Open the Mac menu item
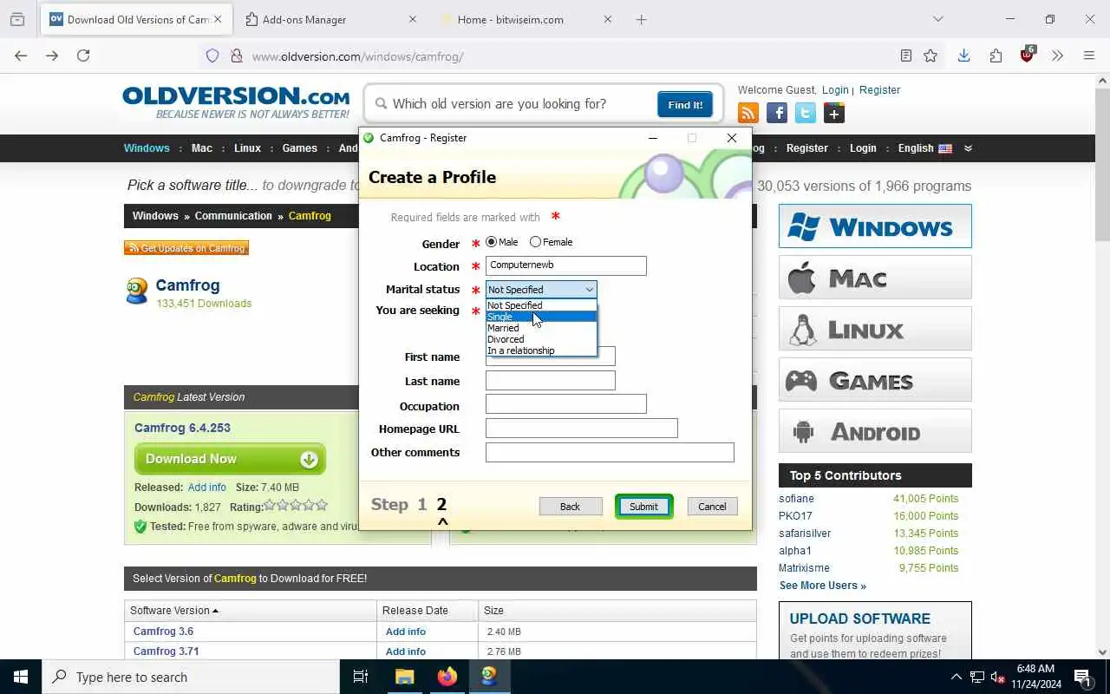 tap(202, 147)
